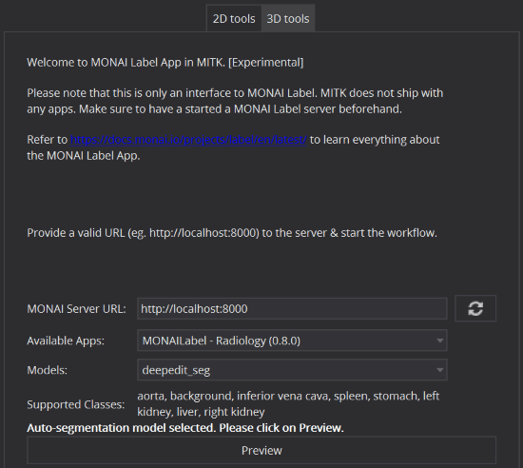Click the Provide a valid URL instruction
The width and height of the screenshot is (523, 468).
pyautogui.click(x=232, y=232)
